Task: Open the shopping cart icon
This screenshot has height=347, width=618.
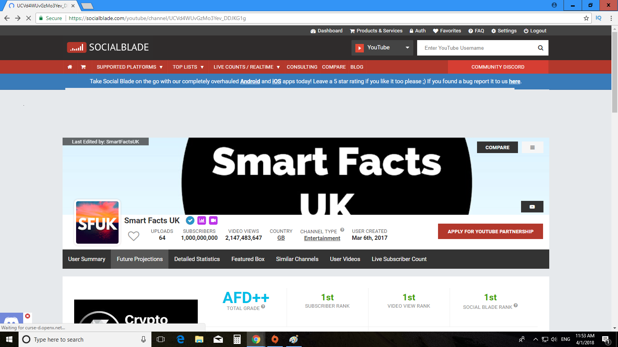Action: point(83,67)
